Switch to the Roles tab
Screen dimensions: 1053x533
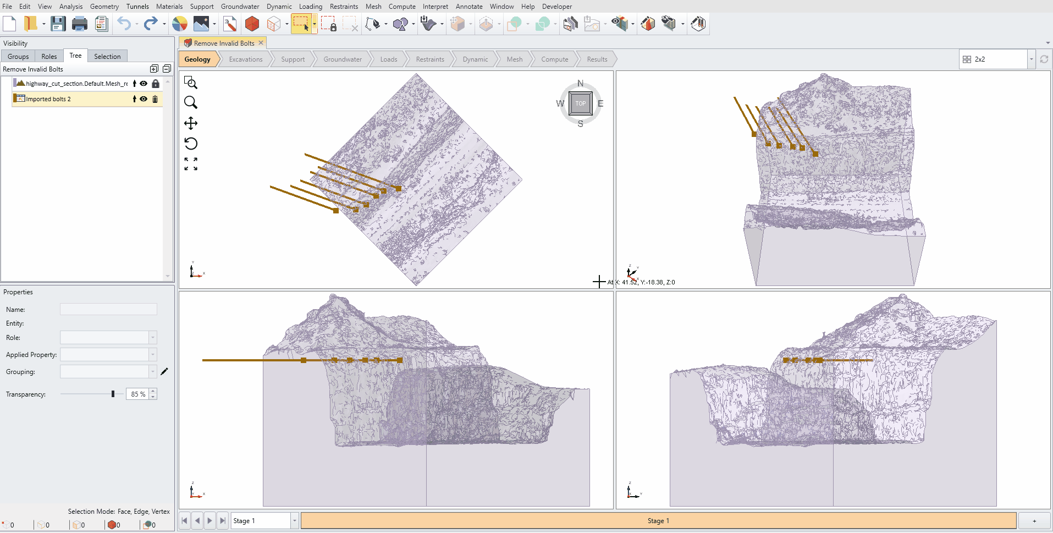(49, 56)
